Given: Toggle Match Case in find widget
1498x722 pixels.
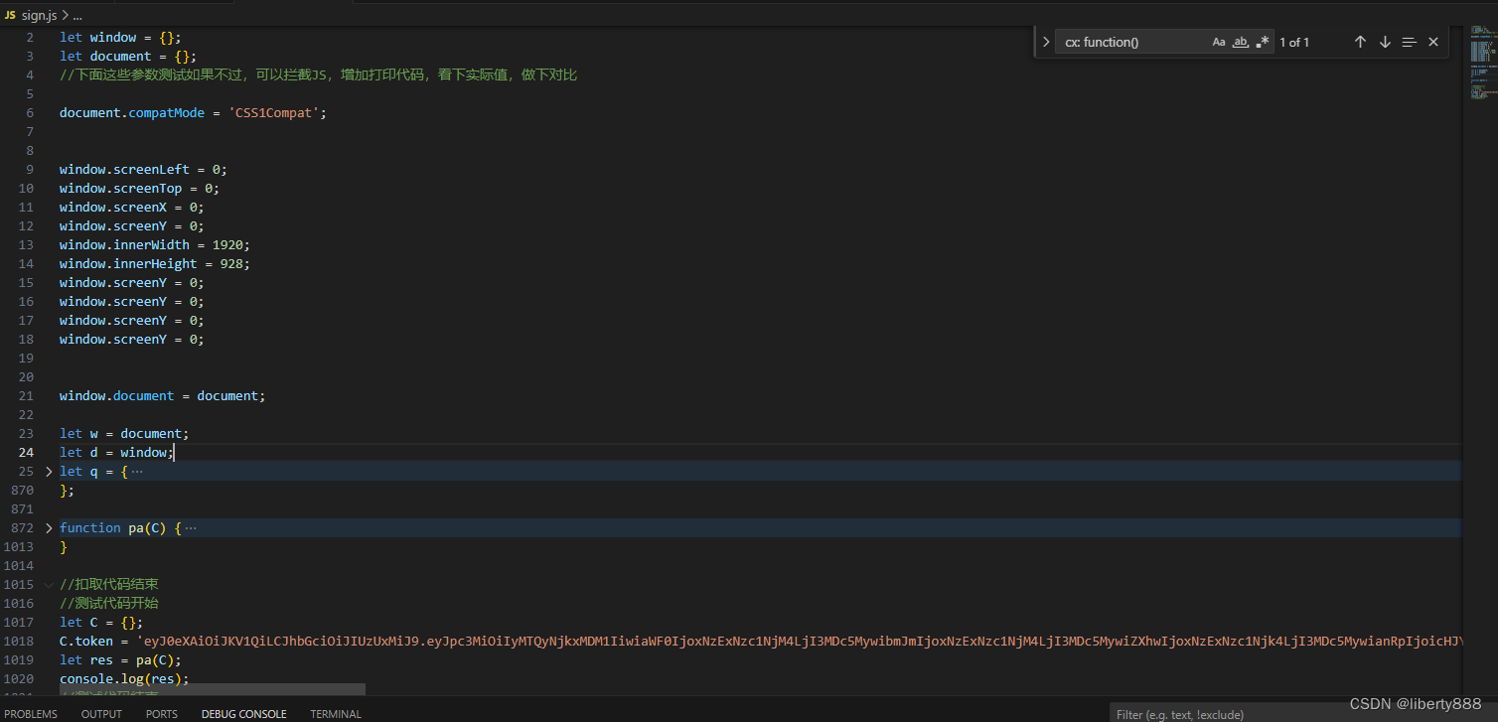Looking at the screenshot, I should pos(1219,42).
